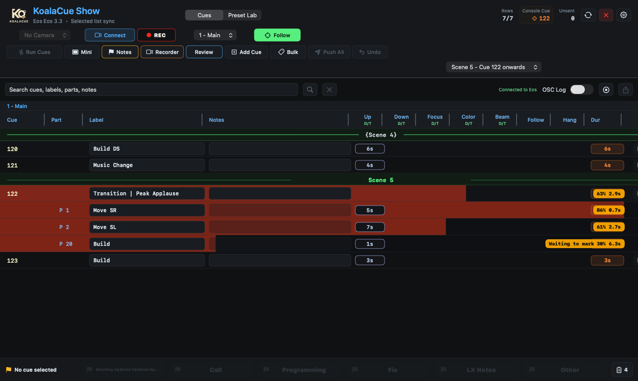Click the Run Cues button
The width and height of the screenshot is (638, 381).
[x=35, y=52]
